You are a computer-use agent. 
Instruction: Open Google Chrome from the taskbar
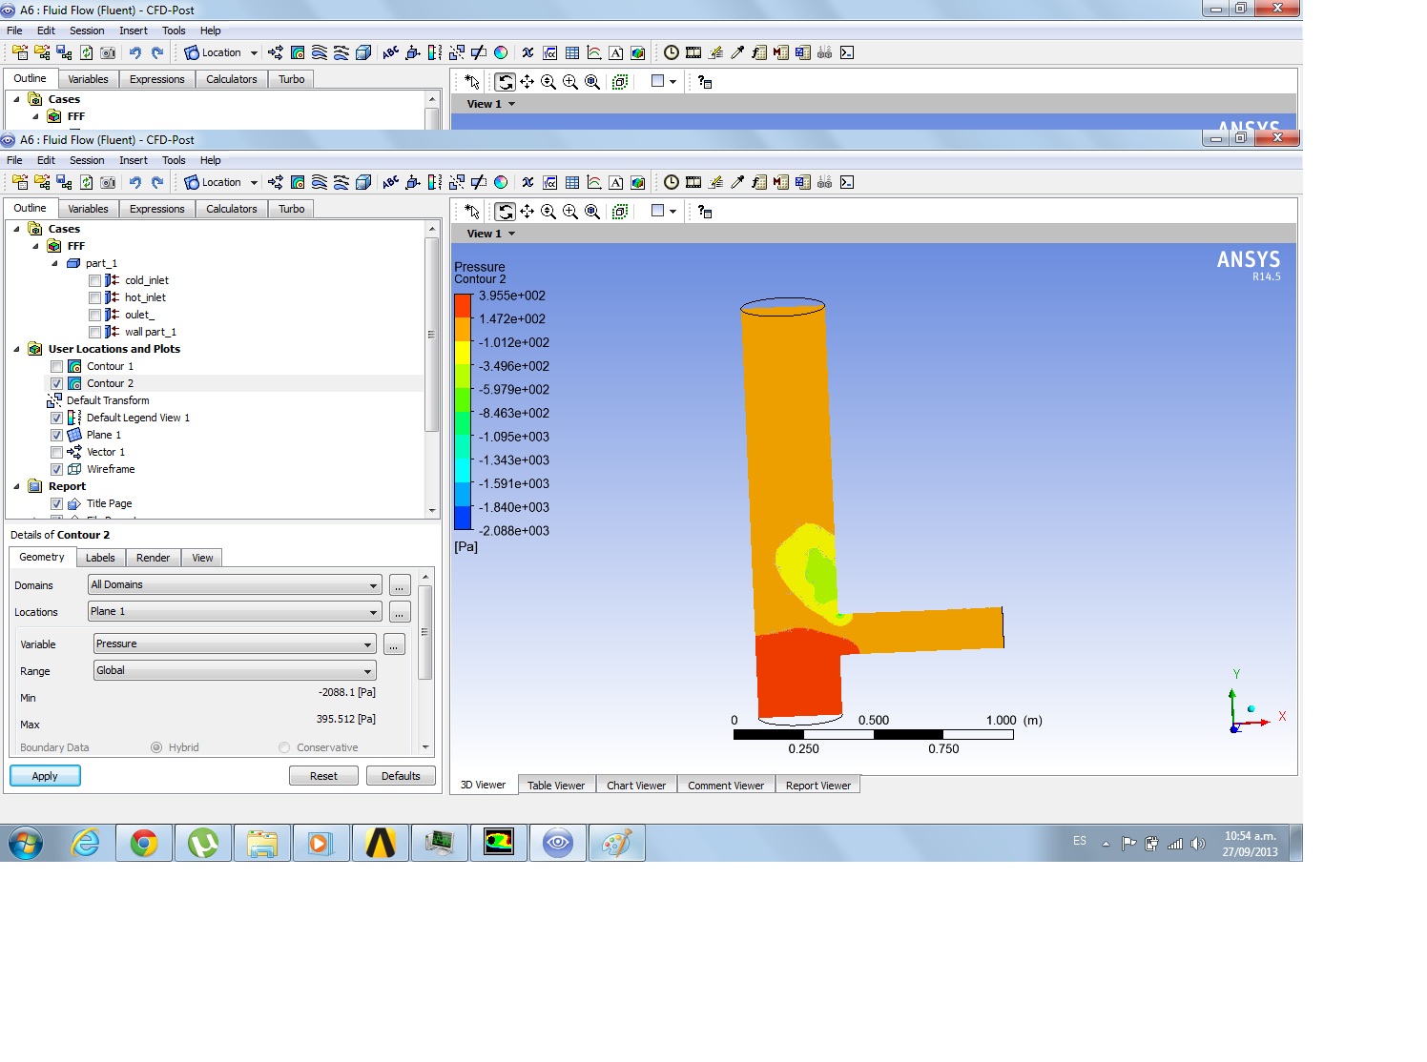click(x=144, y=843)
